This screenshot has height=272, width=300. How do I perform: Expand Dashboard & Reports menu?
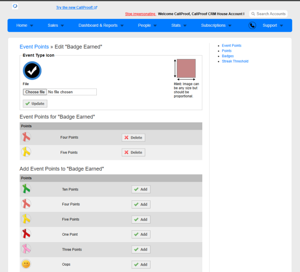pyautogui.click(x=101, y=25)
